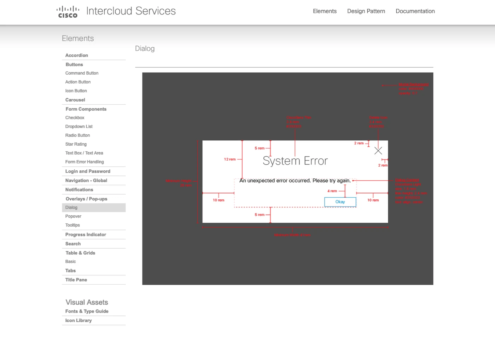
Task: Click the Elements sidebar heading
Action: point(78,39)
